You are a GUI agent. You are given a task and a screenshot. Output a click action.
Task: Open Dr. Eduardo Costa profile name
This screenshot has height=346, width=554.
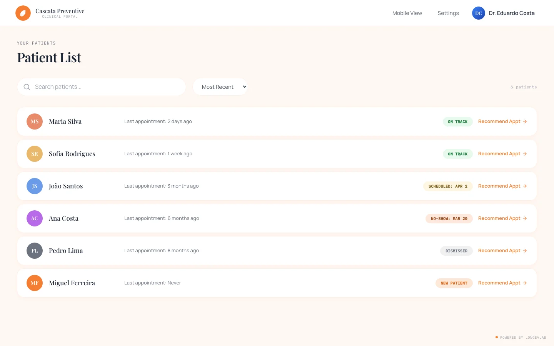tap(512, 13)
